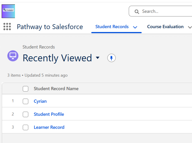Check the box for Cyrian row

pos(26,101)
